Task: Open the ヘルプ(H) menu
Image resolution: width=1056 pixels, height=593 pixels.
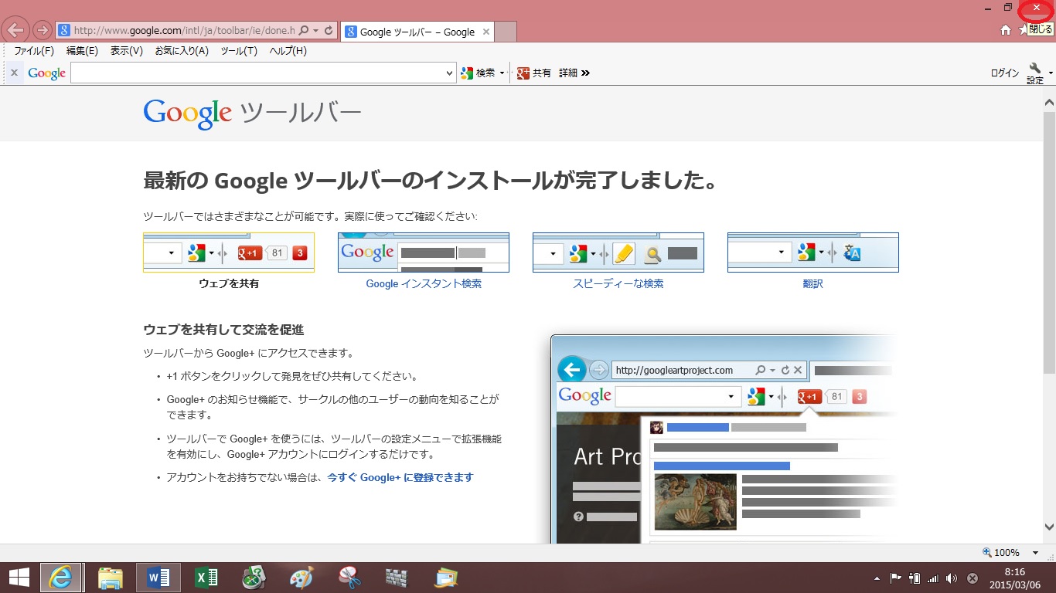Action: coord(288,51)
